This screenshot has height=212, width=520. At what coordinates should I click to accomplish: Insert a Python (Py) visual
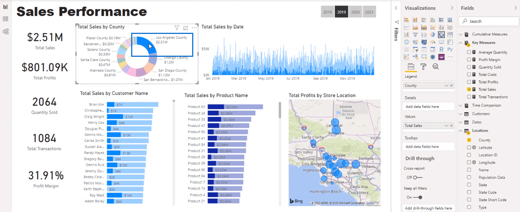[x=450, y=49]
